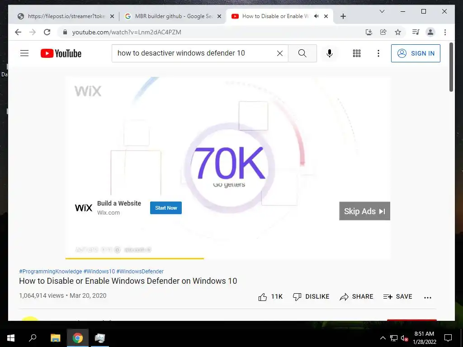
Task: Skip the Wix advertisement
Action: coord(364,211)
